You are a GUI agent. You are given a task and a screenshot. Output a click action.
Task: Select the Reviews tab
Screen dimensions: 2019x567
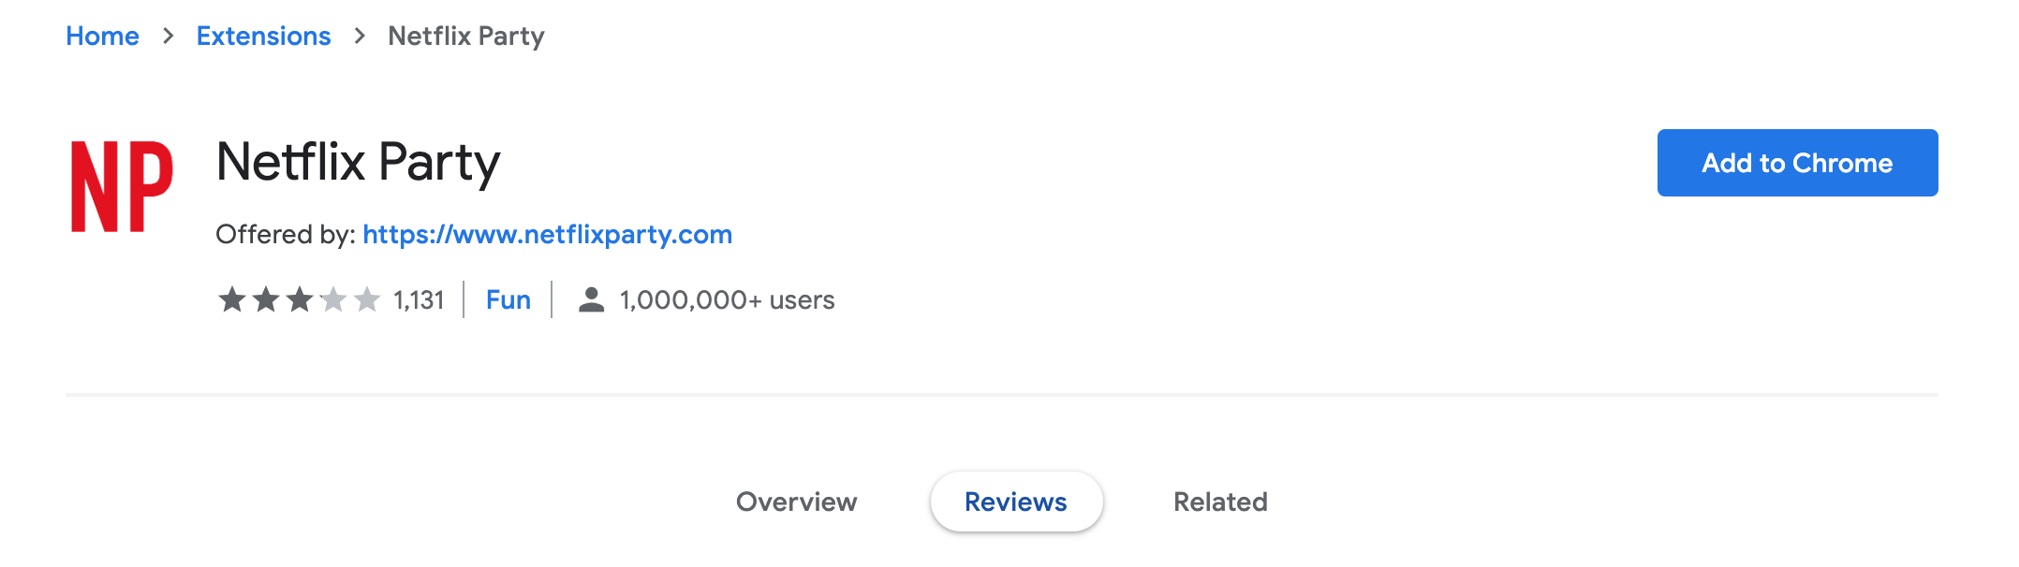(1016, 502)
